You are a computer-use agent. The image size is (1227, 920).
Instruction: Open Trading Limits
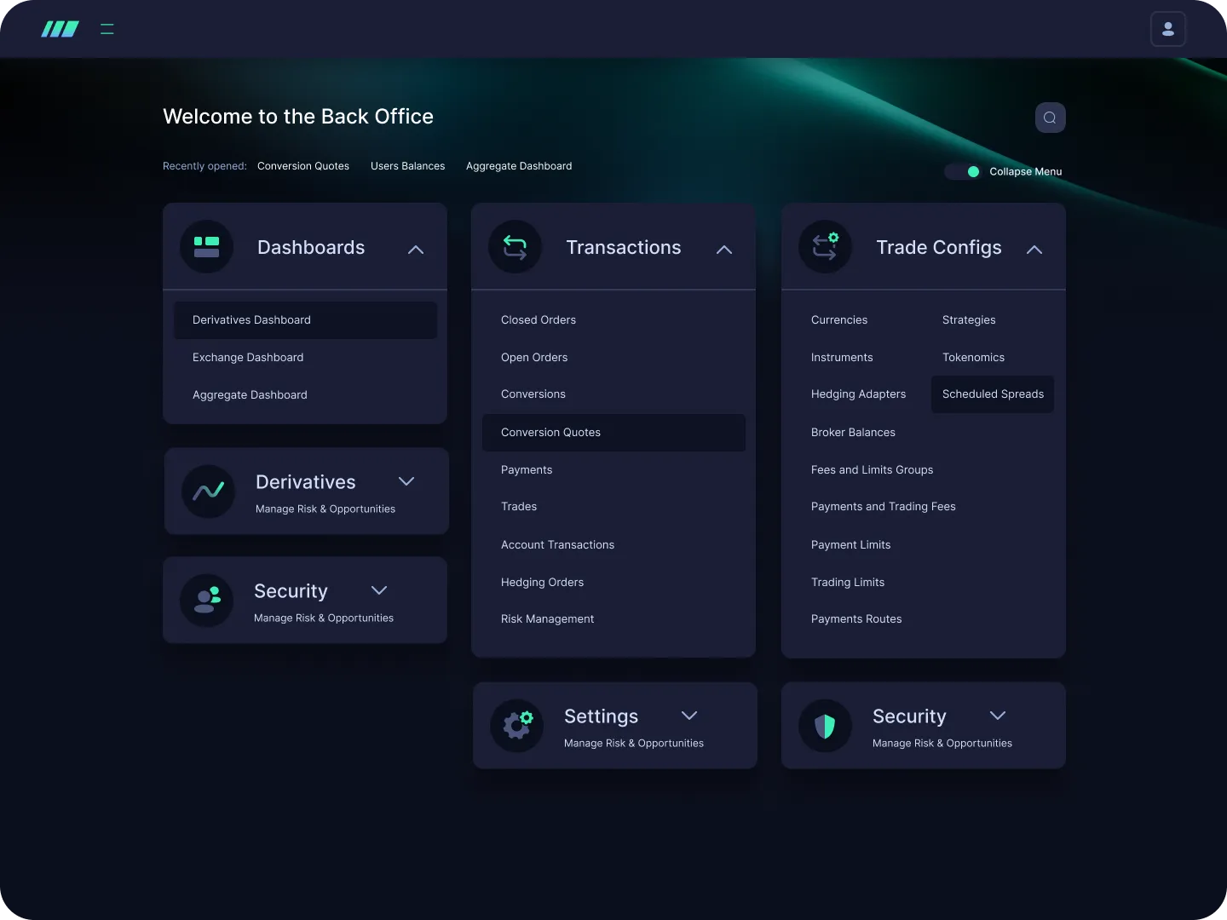[x=848, y=583]
